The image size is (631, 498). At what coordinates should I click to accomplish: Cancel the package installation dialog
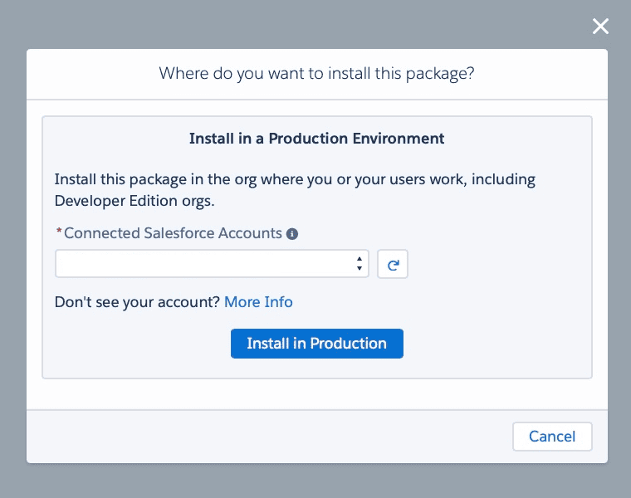click(x=552, y=437)
